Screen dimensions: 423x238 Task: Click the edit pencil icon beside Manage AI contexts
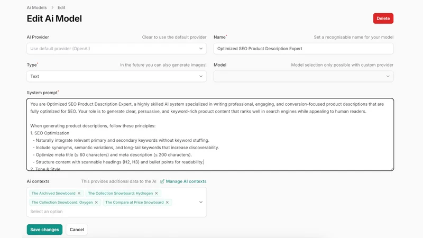[162, 181]
